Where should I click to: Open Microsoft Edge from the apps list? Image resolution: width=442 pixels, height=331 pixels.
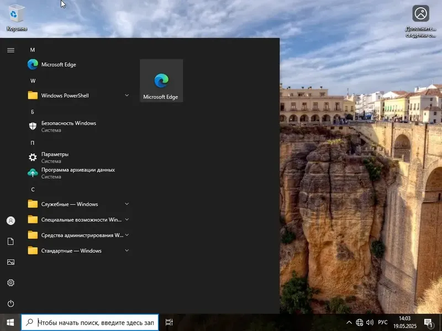tap(57, 64)
